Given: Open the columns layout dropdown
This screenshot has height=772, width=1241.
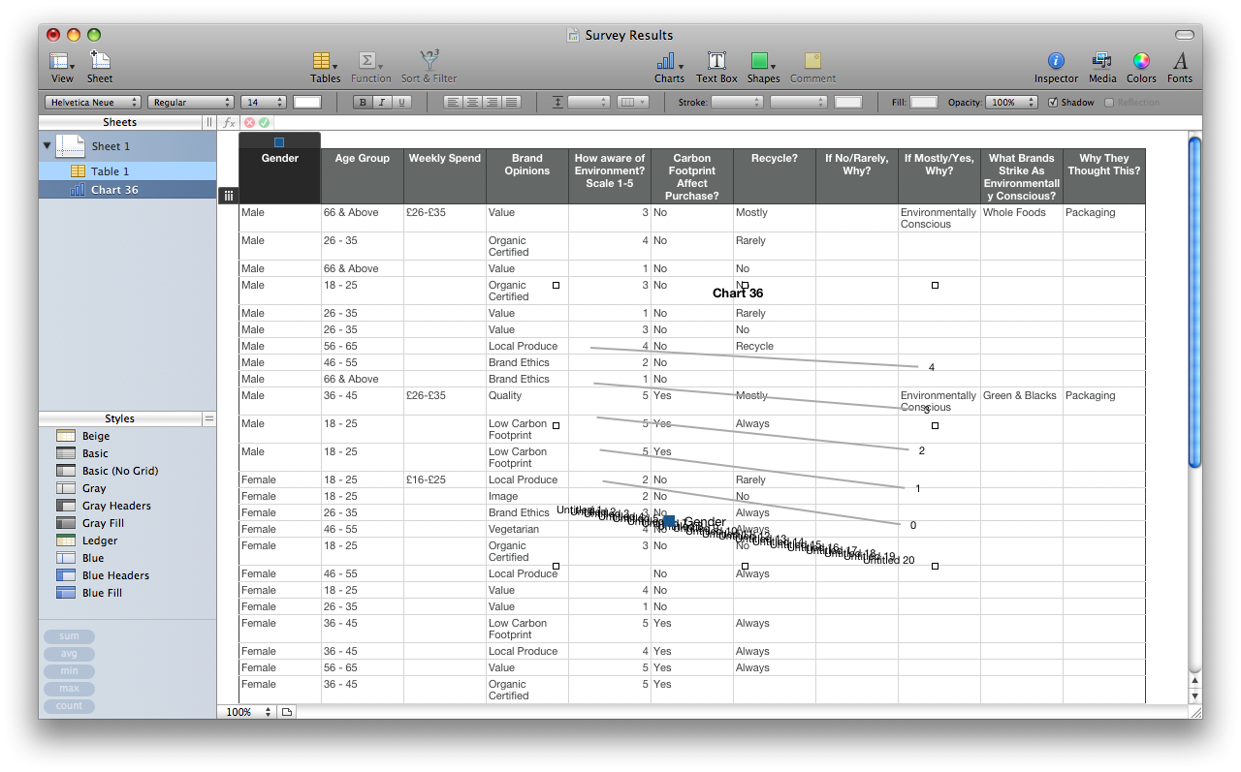Looking at the screenshot, I should [633, 102].
